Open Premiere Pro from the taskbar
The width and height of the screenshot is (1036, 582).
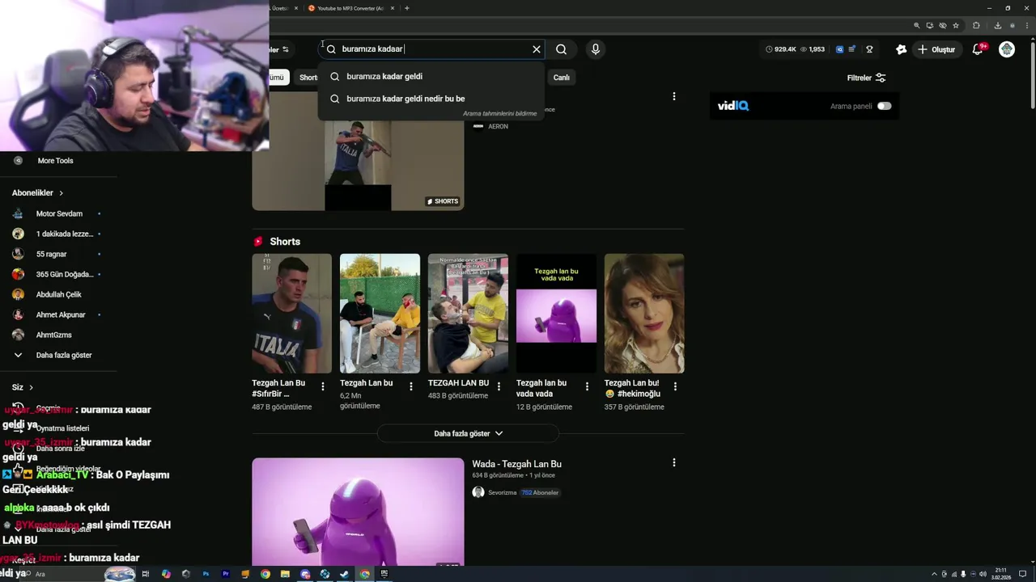[x=226, y=574]
